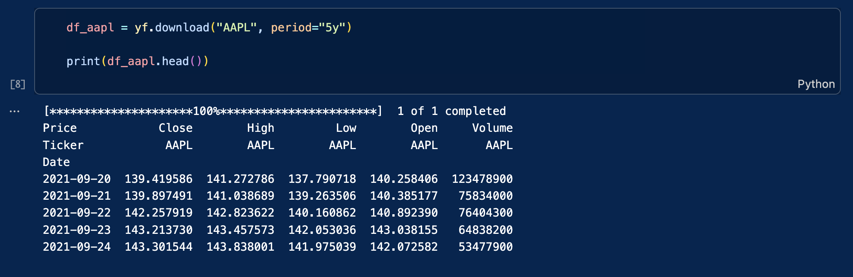
Task: Click the date 2021-09-20
Action: tap(77, 179)
